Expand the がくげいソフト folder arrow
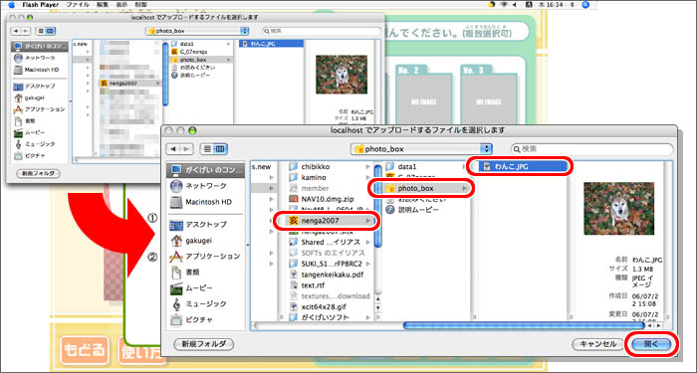Image resolution: width=697 pixels, height=373 pixels. click(x=368, y=317)
